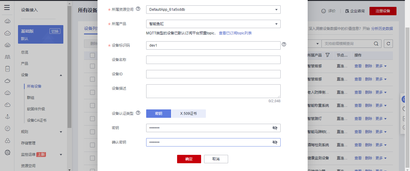Viewport: 410px width, 171px height.
Task: Open 软固件升级 in the sidebar
Action: point(36,109)
